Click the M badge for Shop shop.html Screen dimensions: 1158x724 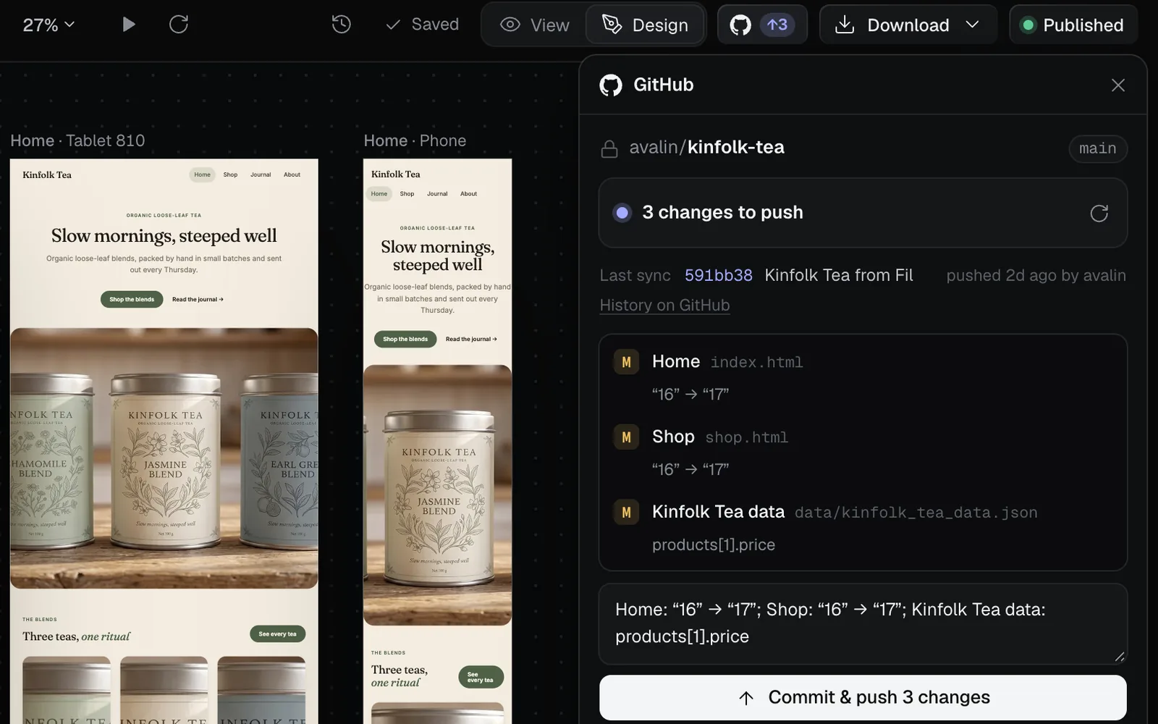point(626,437)
